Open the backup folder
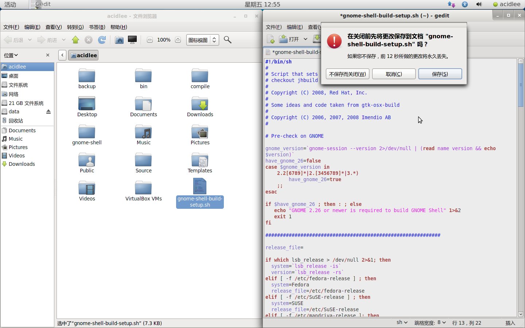Image resolution: width=525 pixels, height=328 pixels. 87,79
